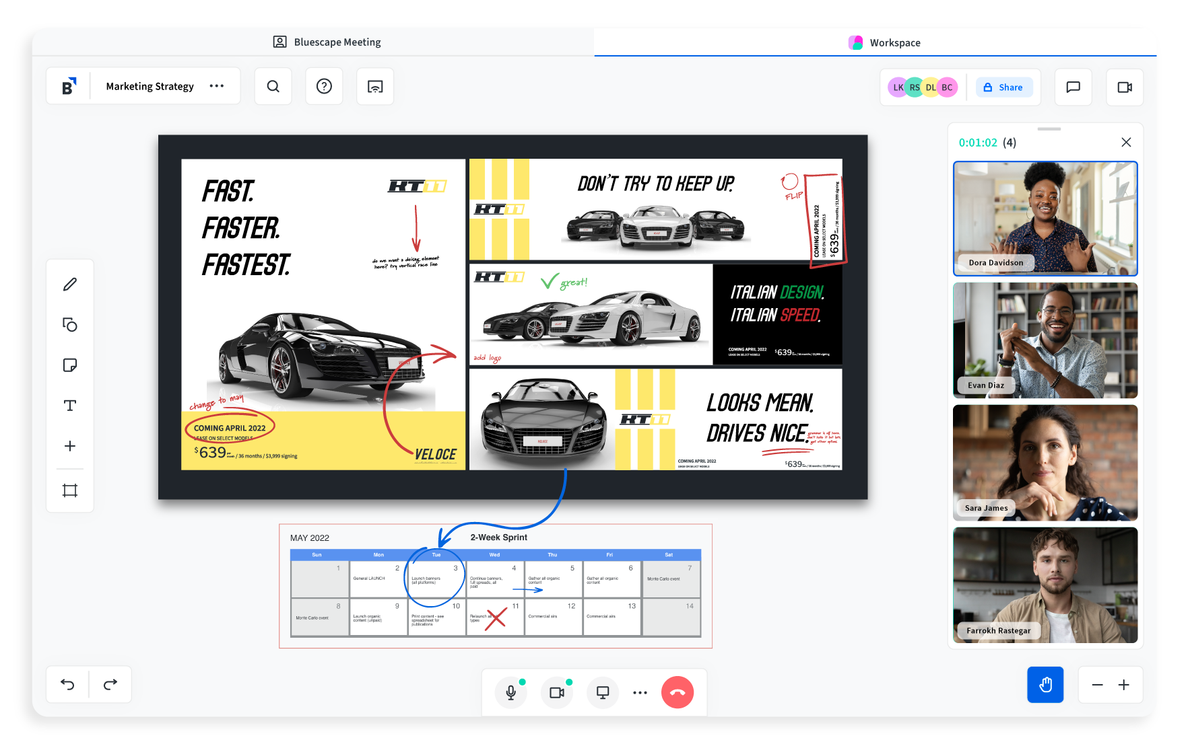Open Marketing Strategy options ellipsis menu
The image size is (1188, 744).
(216, 86)
